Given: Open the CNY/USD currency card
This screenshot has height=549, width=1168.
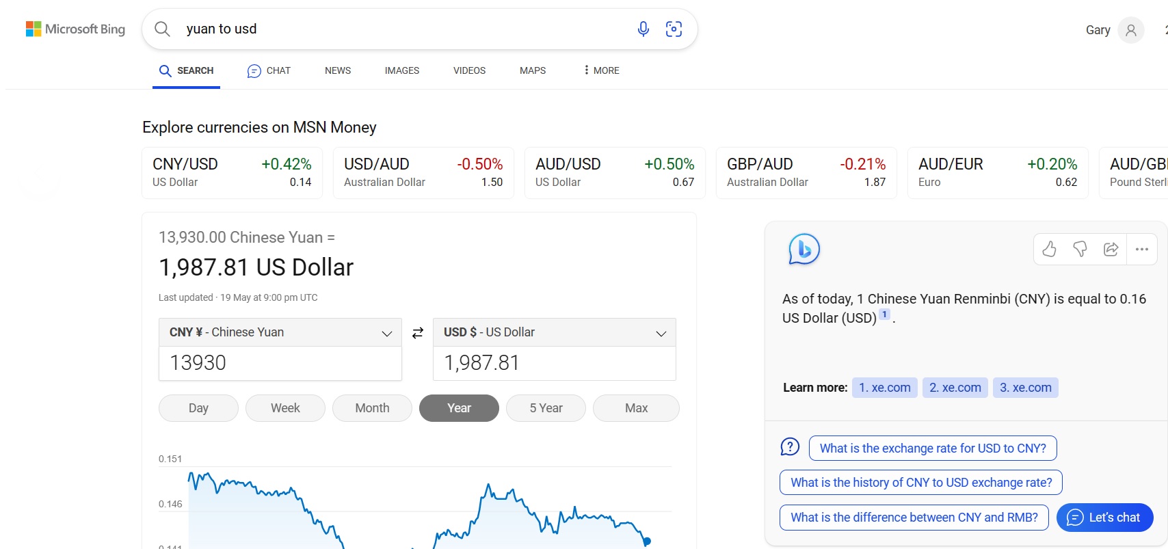Looking at the screenshot, I should pos(232,173).
